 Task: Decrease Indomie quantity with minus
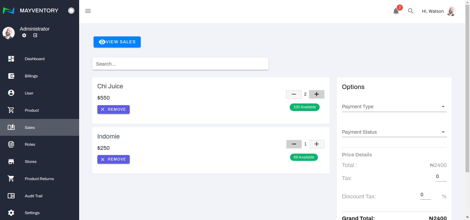pyautogui.click(x=294, y=144)
